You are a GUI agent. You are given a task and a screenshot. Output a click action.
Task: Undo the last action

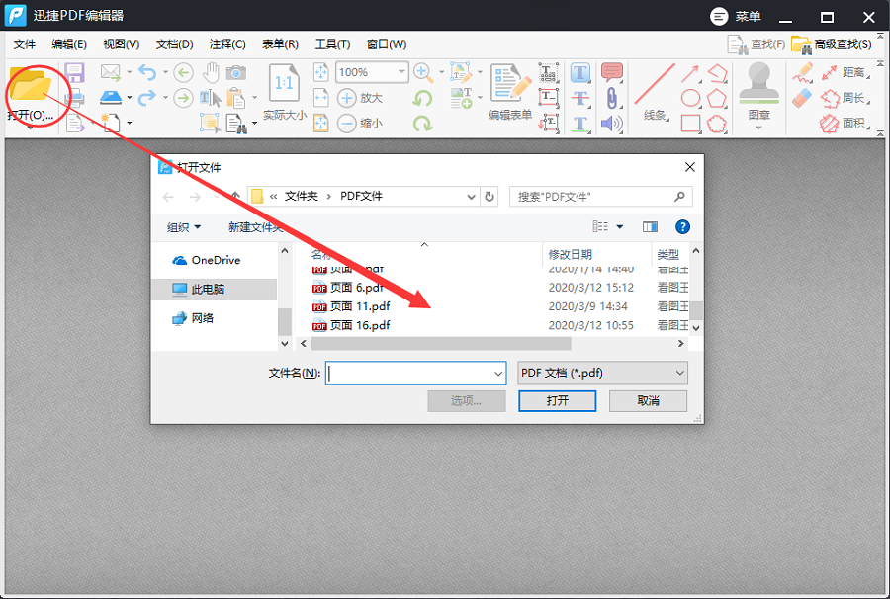point(147,72)
